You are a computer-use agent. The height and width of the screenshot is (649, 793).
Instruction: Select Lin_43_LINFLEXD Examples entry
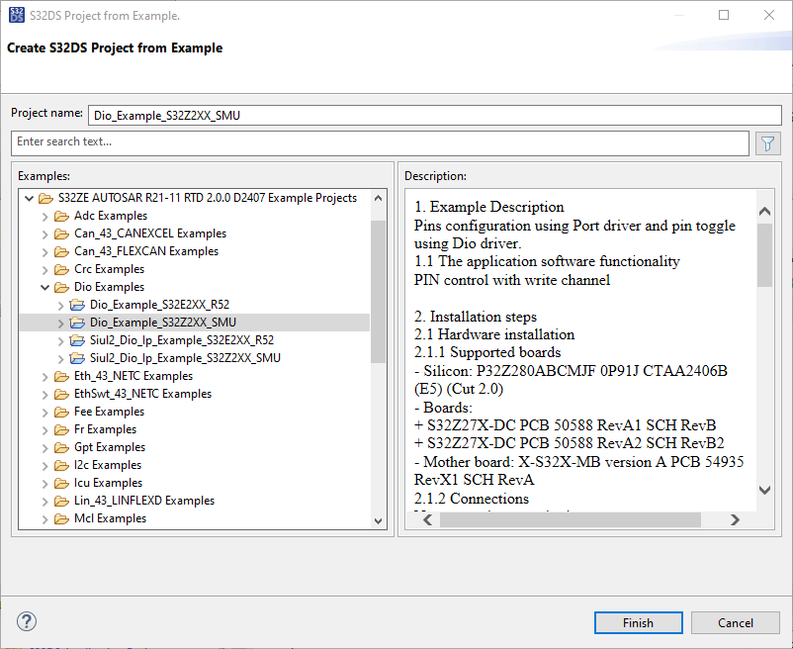[143, 501]
